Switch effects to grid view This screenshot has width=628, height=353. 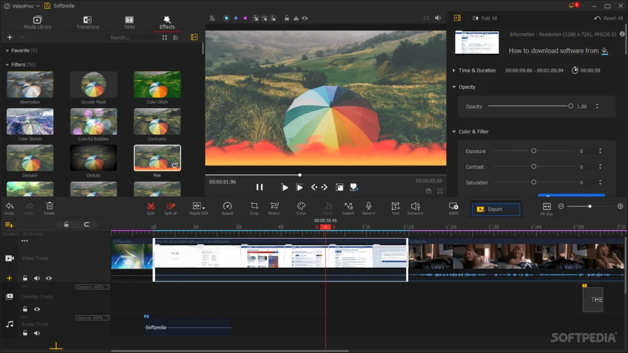pos(165,37)
